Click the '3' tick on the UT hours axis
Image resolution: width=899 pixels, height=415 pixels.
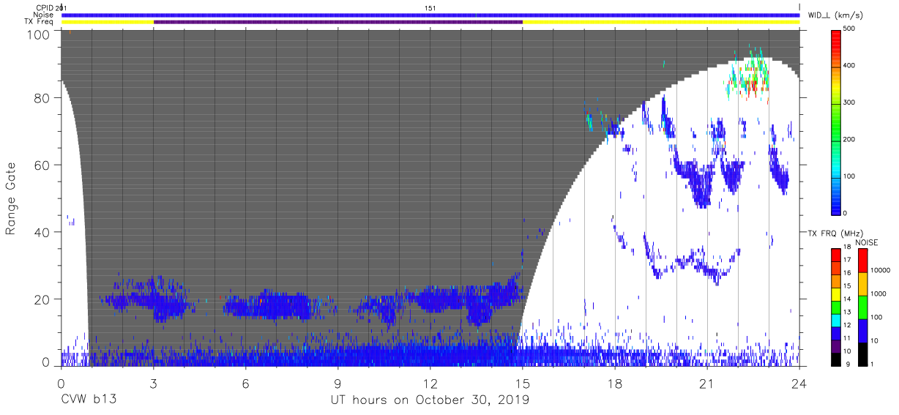tap(153, 384)
